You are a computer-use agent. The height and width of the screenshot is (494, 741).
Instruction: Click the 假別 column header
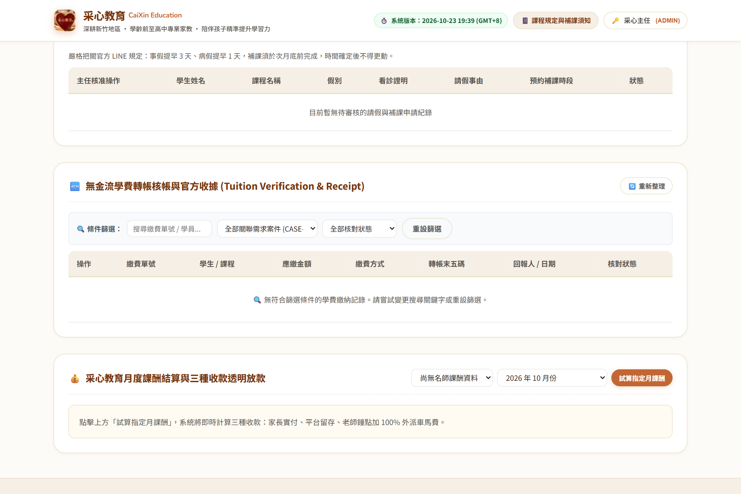(x=334, y=81)
